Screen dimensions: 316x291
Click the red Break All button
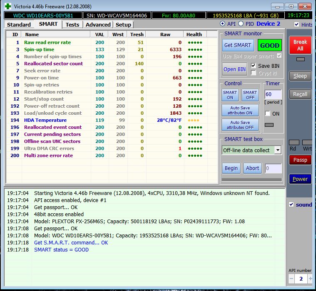click(x=300, y=45)
